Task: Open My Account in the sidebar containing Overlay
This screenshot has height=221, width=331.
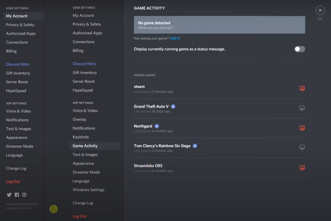Action: pyautogui.click(x=83, y=16)
